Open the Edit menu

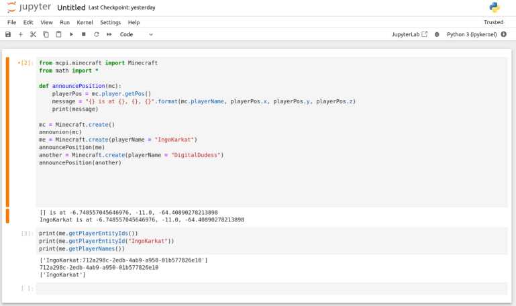point(28,22)
